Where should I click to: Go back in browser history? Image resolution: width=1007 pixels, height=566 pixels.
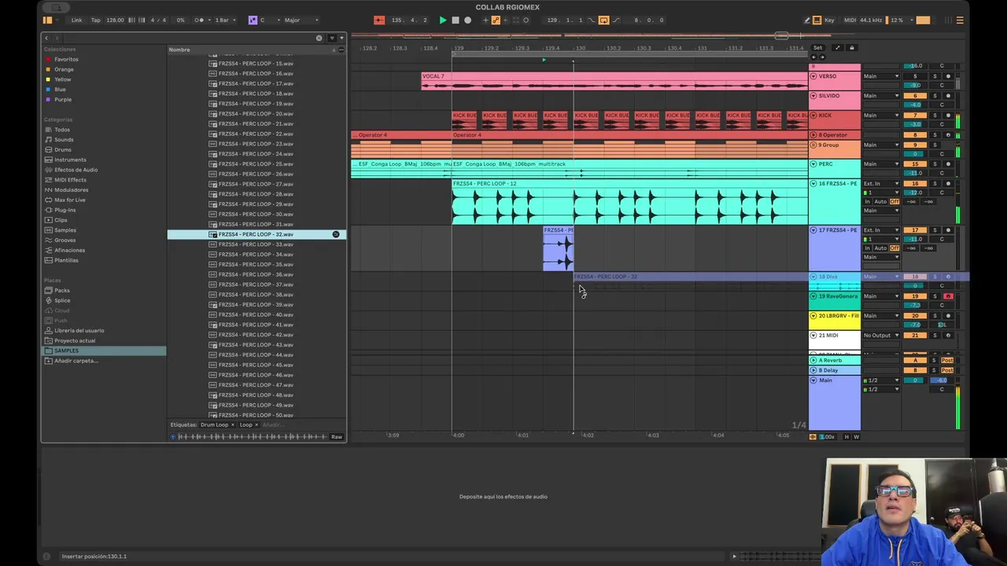[46, 38]
